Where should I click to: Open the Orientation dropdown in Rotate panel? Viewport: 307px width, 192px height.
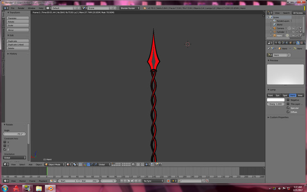click(x=14, y=158)
